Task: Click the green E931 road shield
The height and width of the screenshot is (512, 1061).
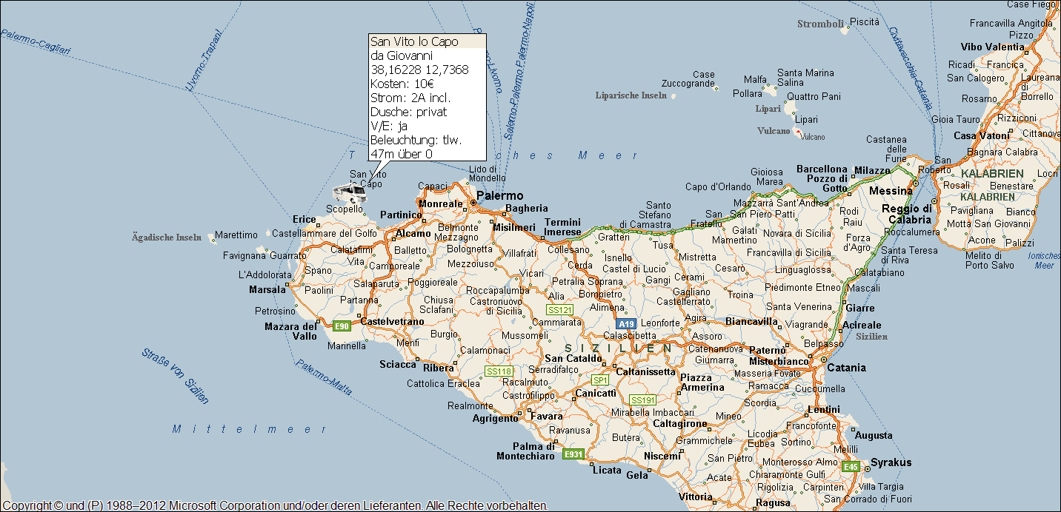Action: tap(573, 454)
